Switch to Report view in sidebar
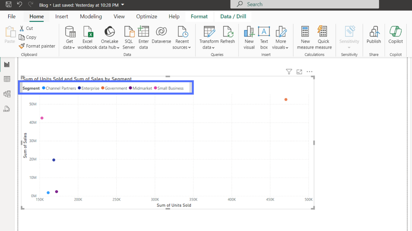Viewport: 412px width, 231px height. coord(7,65)
